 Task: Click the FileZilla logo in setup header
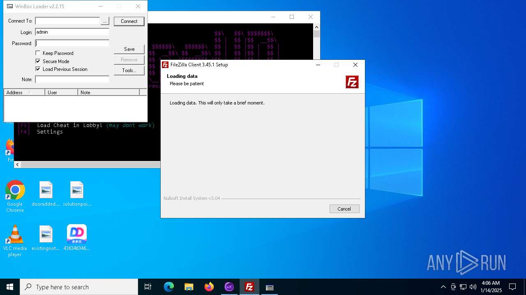click(x=352, y=82)
